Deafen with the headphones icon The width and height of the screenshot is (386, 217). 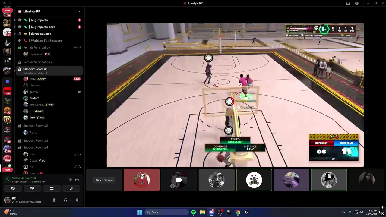[x=65, y=200]
